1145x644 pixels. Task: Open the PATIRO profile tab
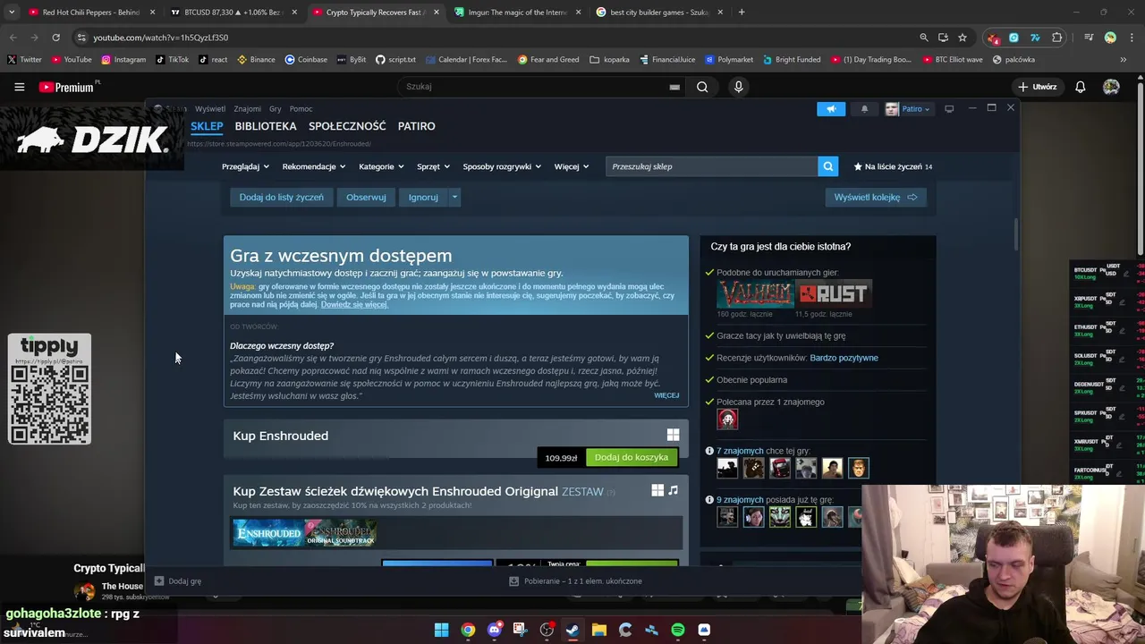[x=416, y=126]
